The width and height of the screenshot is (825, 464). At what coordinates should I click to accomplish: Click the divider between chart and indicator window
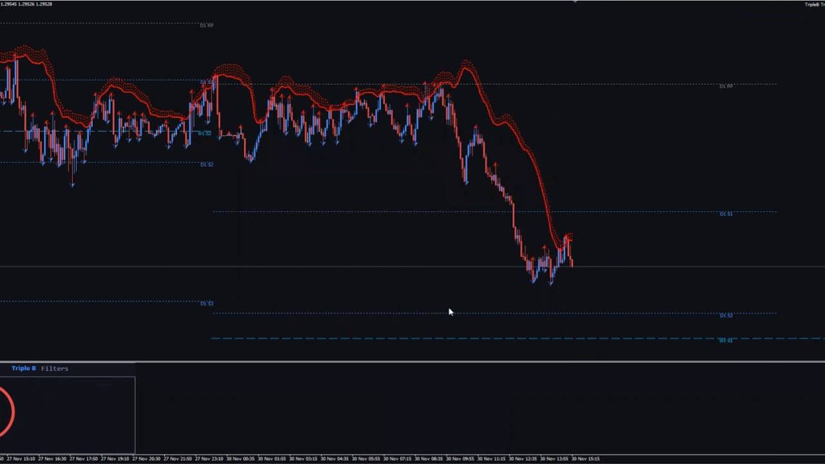(x=412, y=362)
